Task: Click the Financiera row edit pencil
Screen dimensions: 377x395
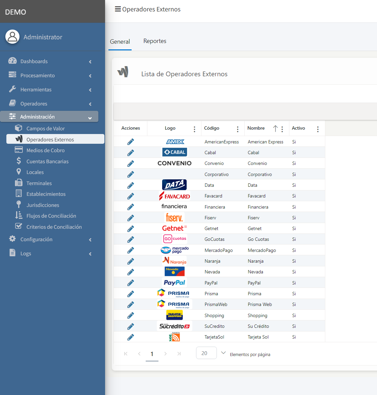Action: (x=131, y=207)
